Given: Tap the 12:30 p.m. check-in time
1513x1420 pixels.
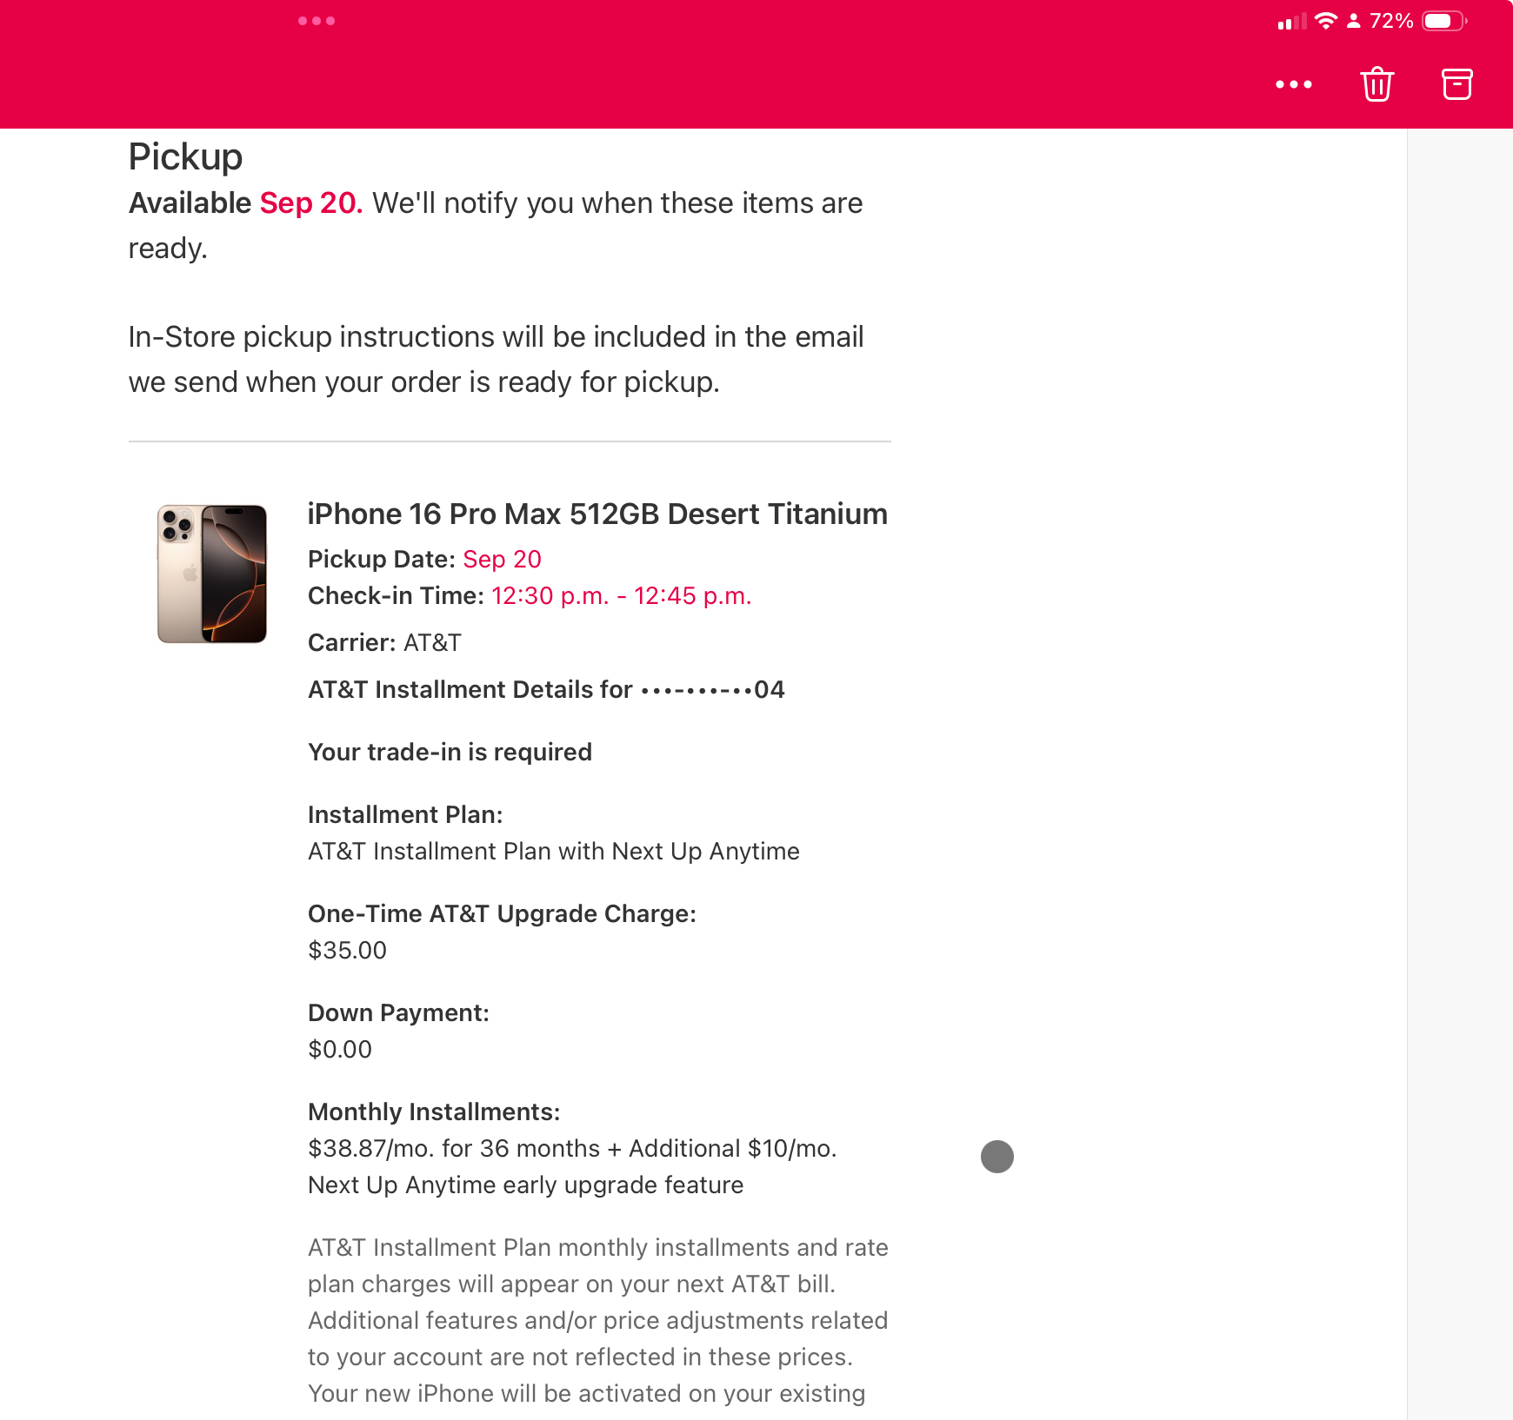Looking at the screenshot, I should click(x=550, y=596).
